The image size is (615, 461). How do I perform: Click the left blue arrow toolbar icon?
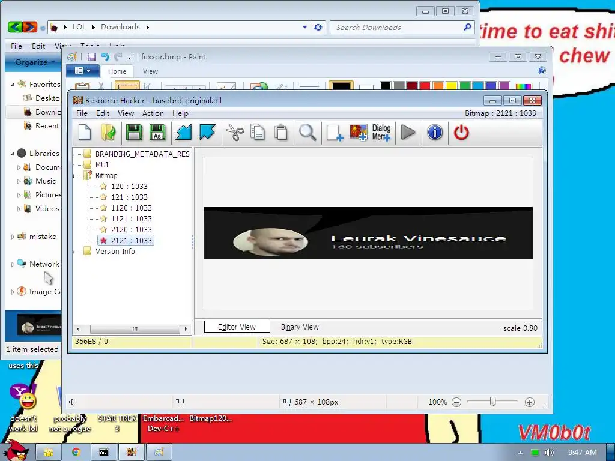pos(183,133)
